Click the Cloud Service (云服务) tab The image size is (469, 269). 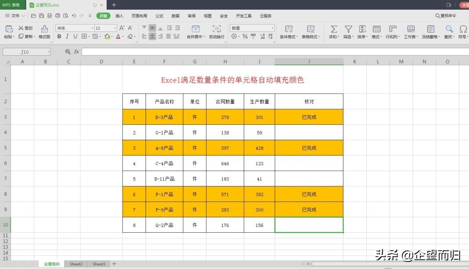(x=266, y=16)
